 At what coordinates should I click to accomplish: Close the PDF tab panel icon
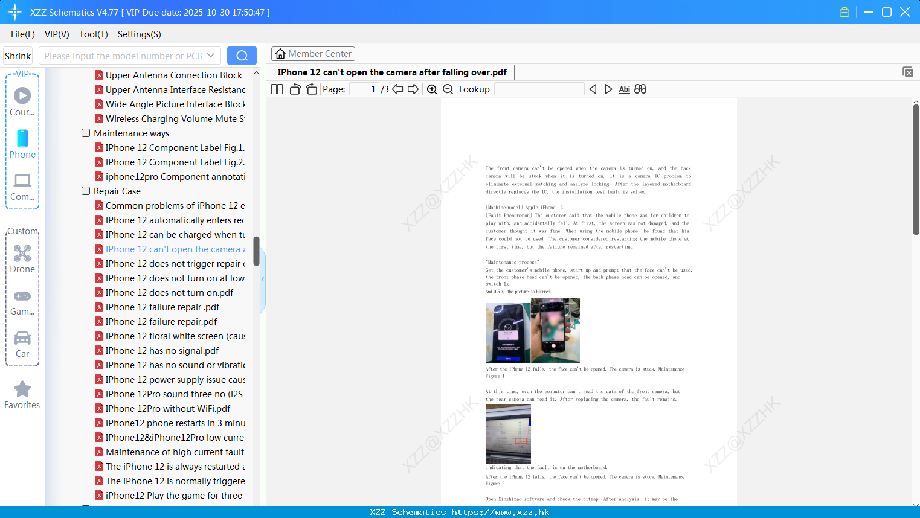click(908, 72)
